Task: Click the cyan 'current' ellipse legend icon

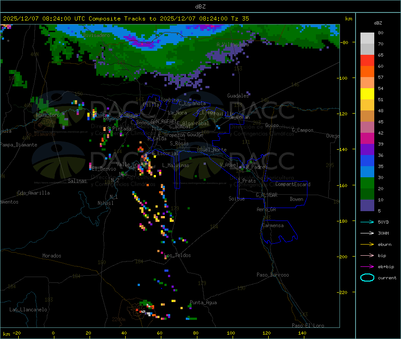Action: click(367, 278)
